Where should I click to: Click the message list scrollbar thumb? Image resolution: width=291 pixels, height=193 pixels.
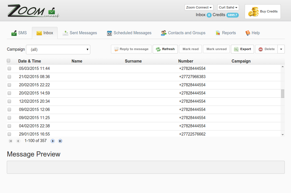[x=283, y=93]
